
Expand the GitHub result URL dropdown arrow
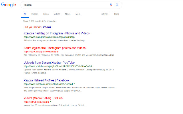pos(50,102)
